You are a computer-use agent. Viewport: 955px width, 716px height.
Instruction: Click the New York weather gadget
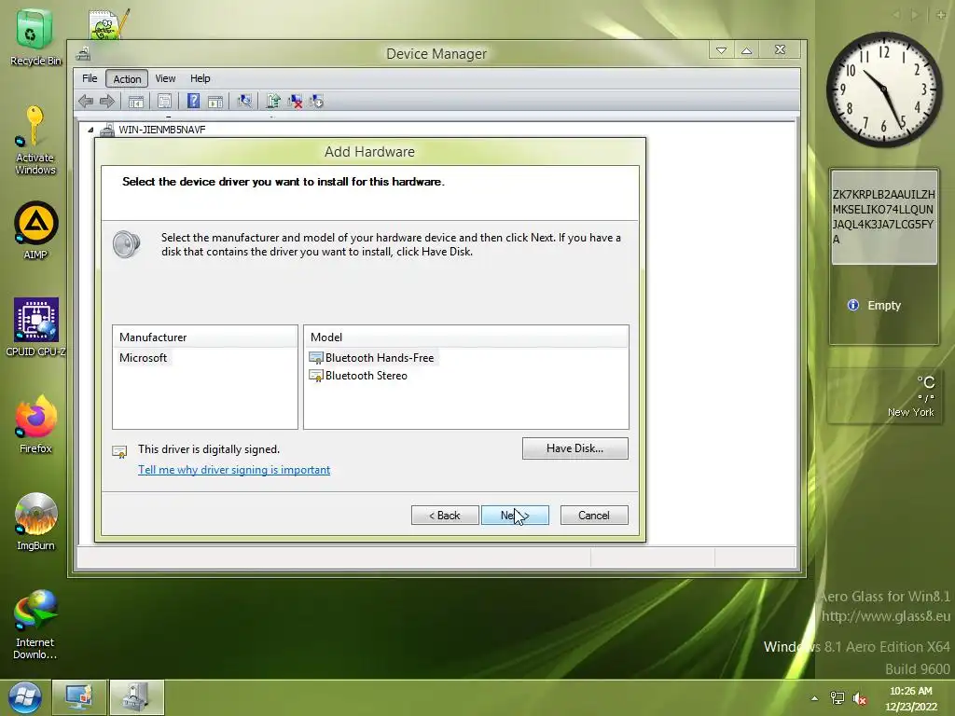884,396
